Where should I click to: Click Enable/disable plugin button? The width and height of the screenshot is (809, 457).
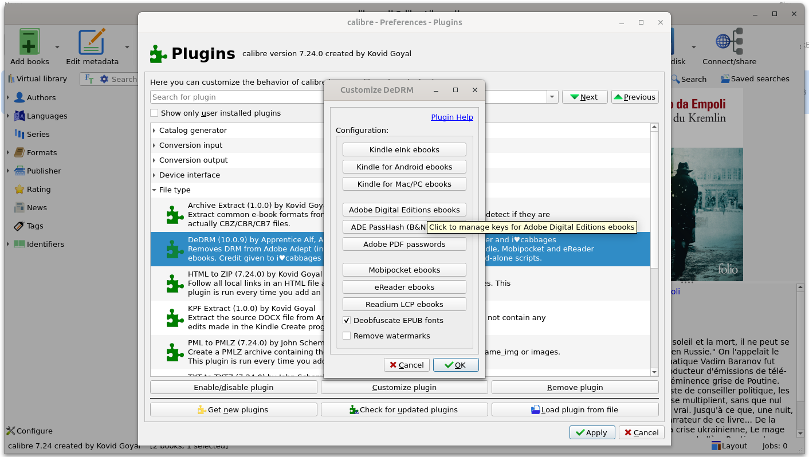[x=234, y=387]
